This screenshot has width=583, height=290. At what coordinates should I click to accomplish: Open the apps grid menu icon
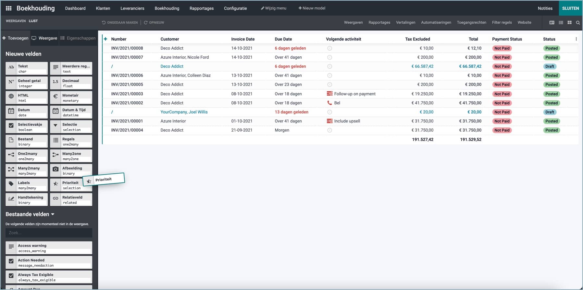pyautogui.click(x=9, y=8)
